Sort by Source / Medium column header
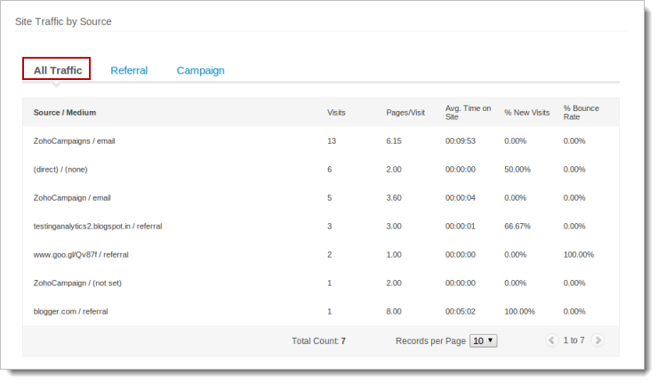 click(x=64, y=113)
